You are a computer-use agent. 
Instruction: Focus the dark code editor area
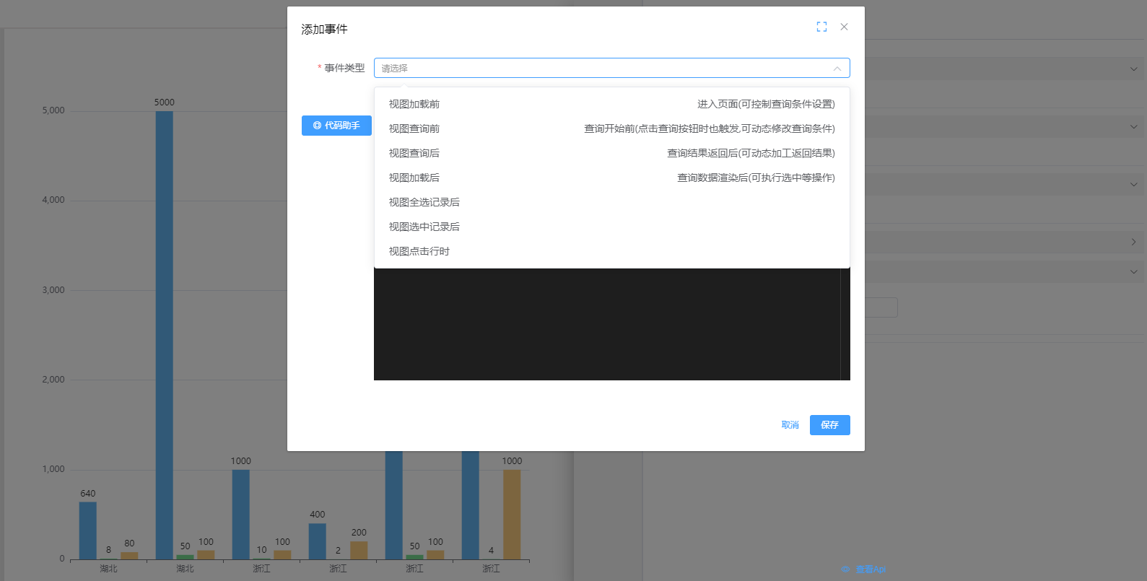click(x=606, y=325)
